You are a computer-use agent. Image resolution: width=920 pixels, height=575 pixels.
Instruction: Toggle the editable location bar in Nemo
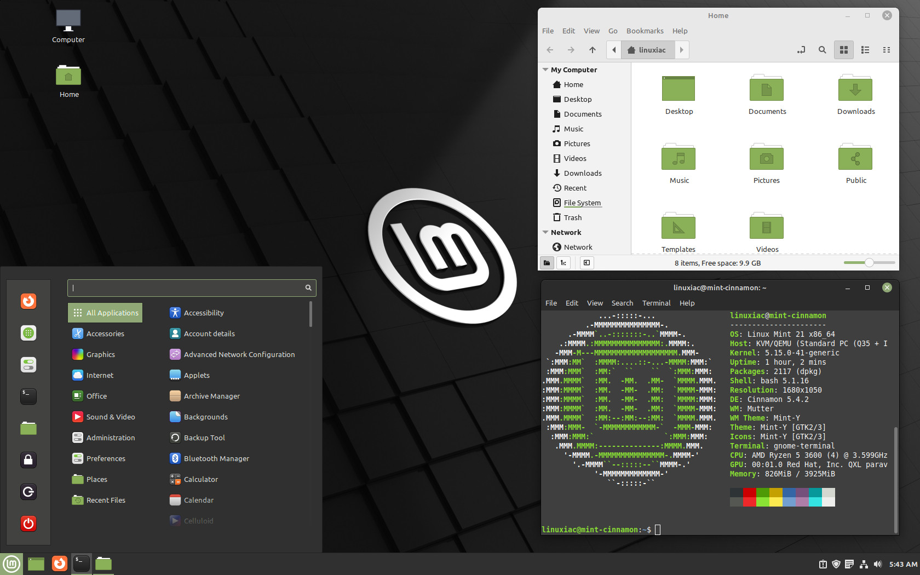pos(801,49)
